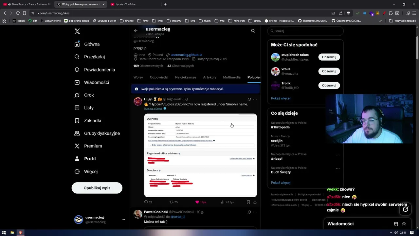Click the Szukaj search field

(305, 31)
